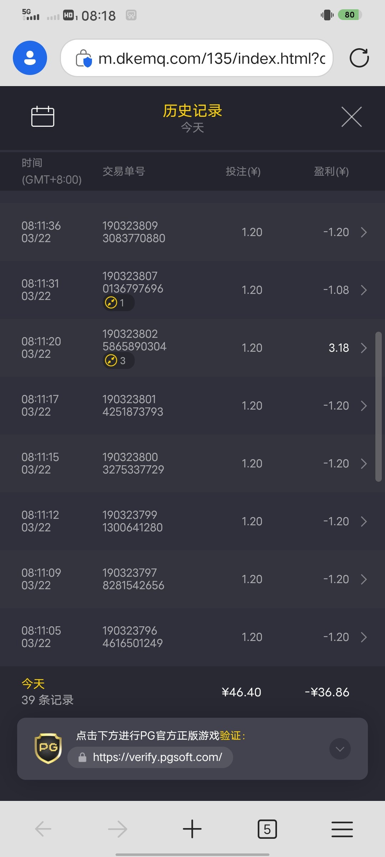
Task: Click the address bar URL field
Action: point(211,58)
